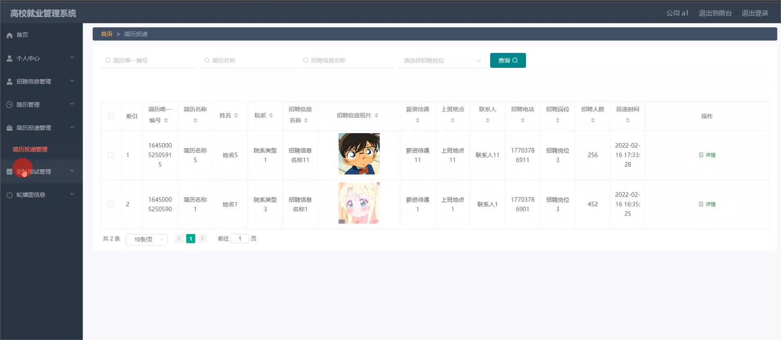This screenshot has height=340, width=781.
Task: Click the 院系类型3 cell
Action: click(265, 204)
